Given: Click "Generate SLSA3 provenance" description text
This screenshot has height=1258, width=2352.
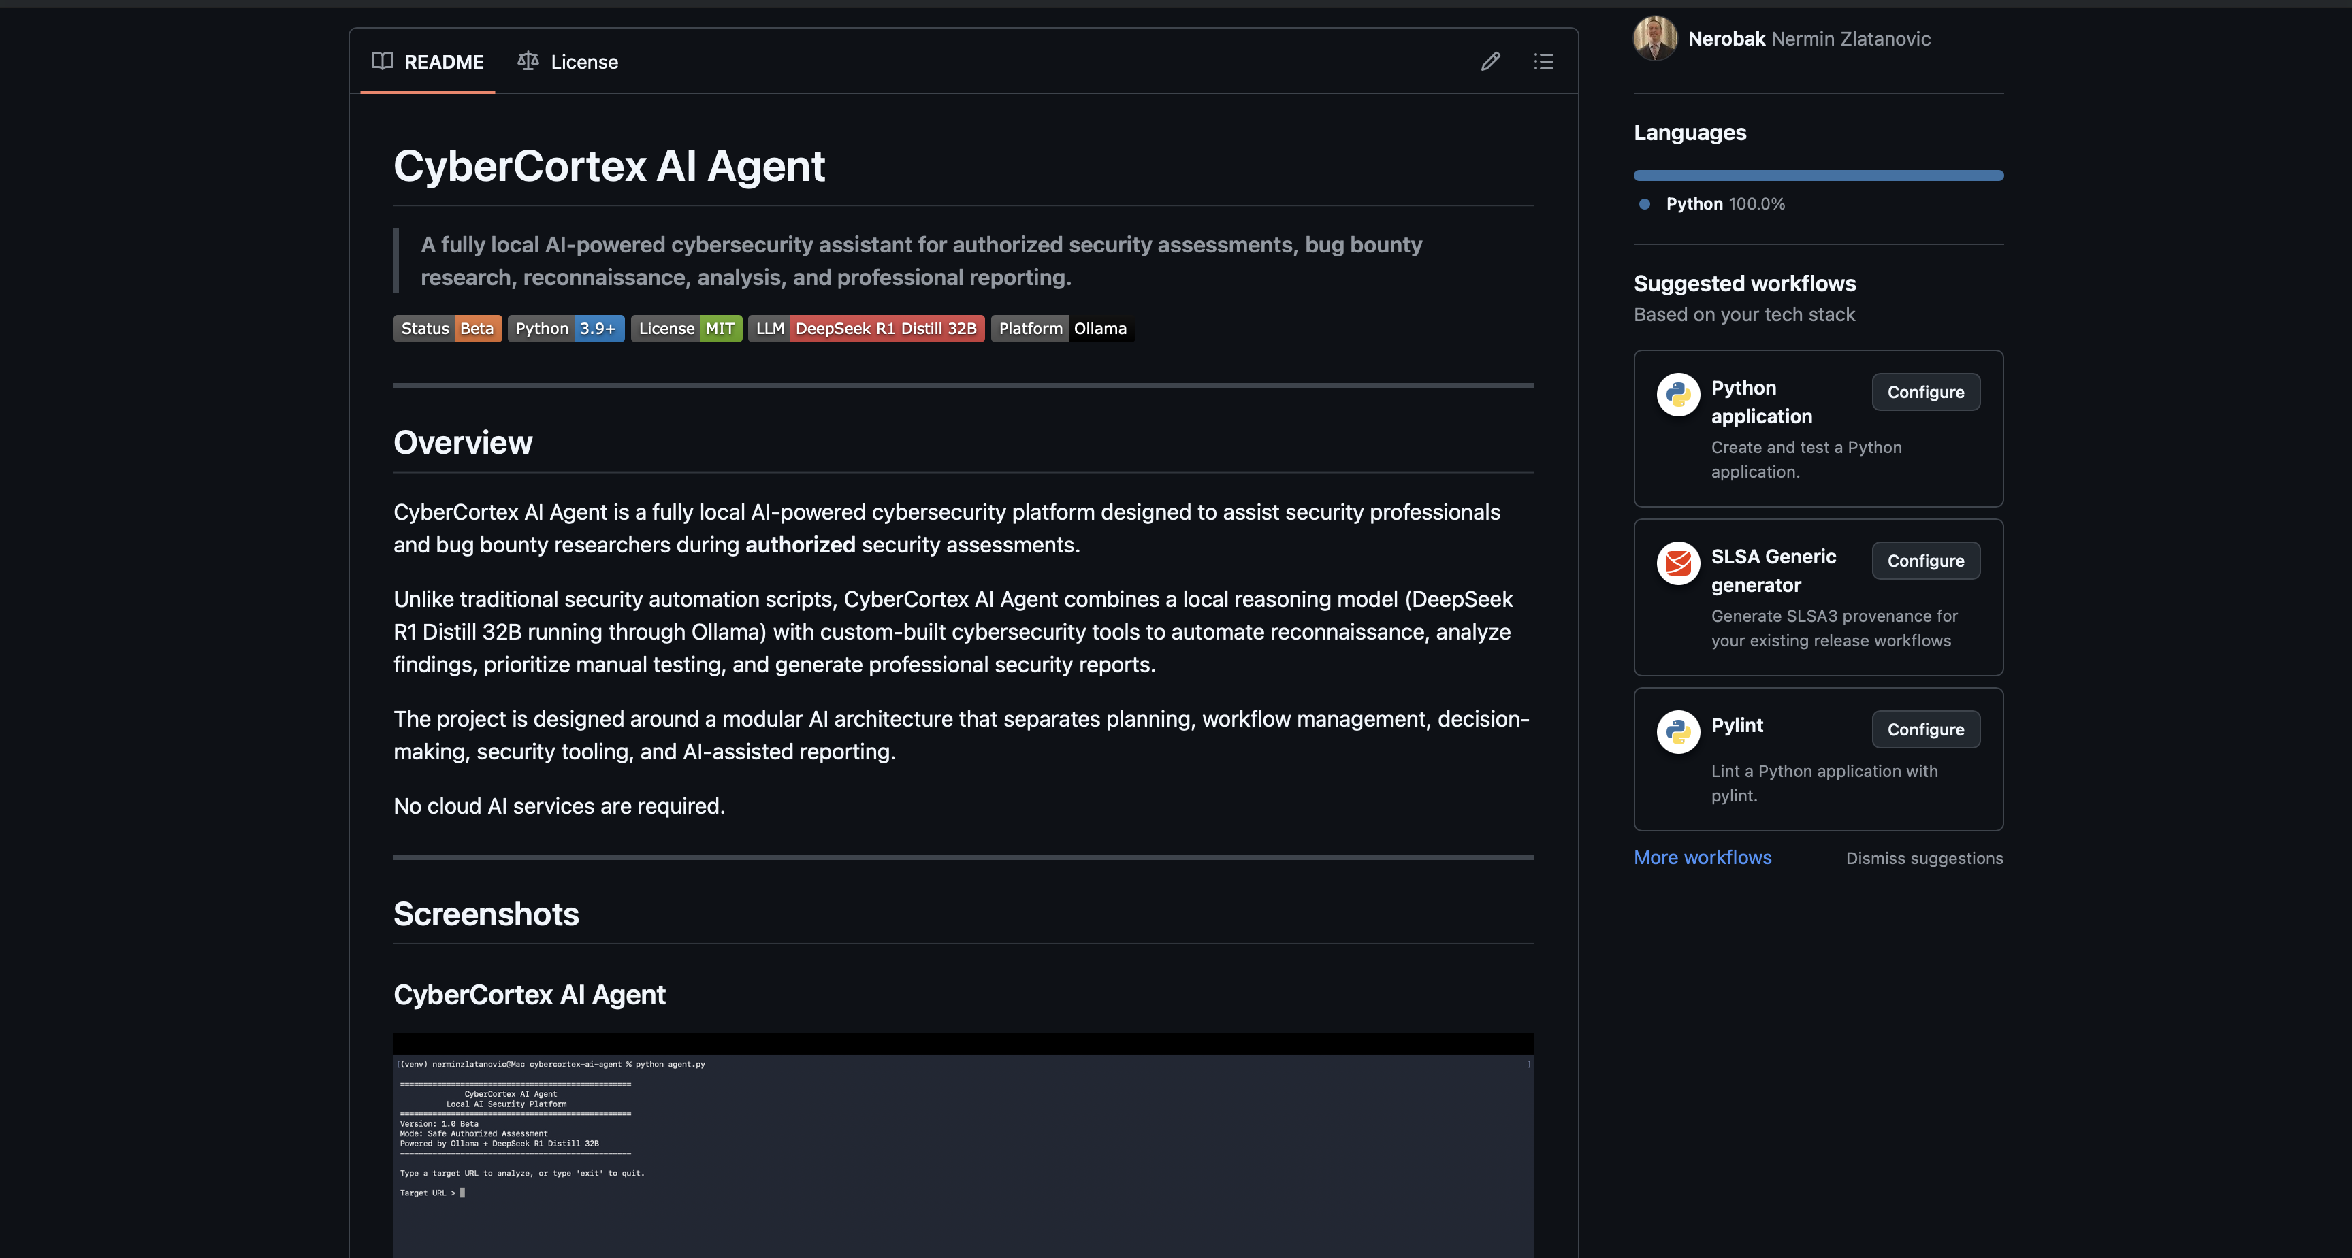Looking at the screenshot, I should [x=1833, y=629].
